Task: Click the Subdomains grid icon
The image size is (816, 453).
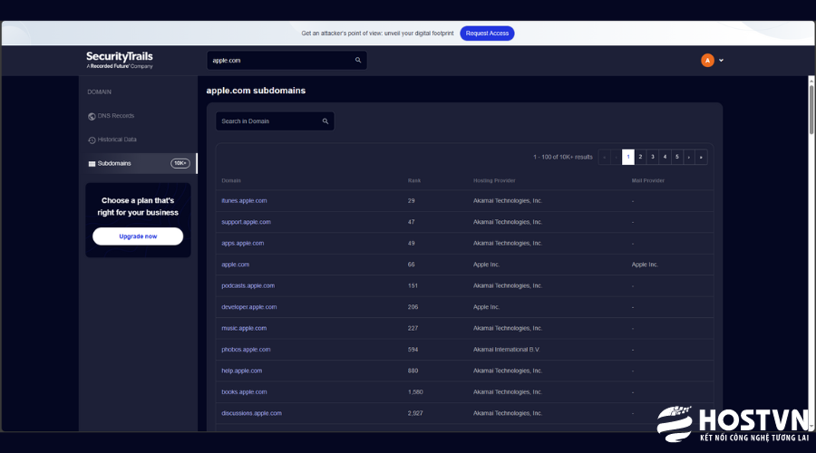Action: [92, 164]
